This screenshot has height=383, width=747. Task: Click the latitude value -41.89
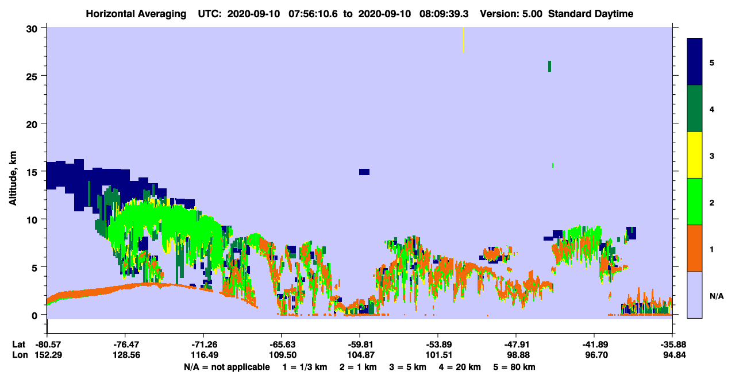[x=594, y=345]
